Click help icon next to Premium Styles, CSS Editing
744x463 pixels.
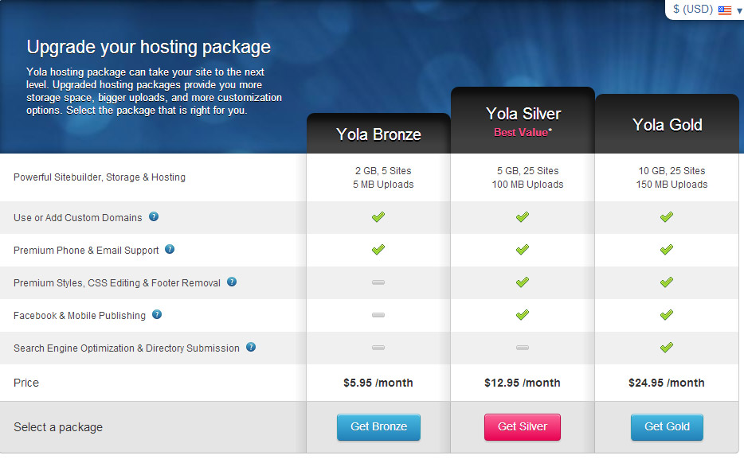coord(232,282)
